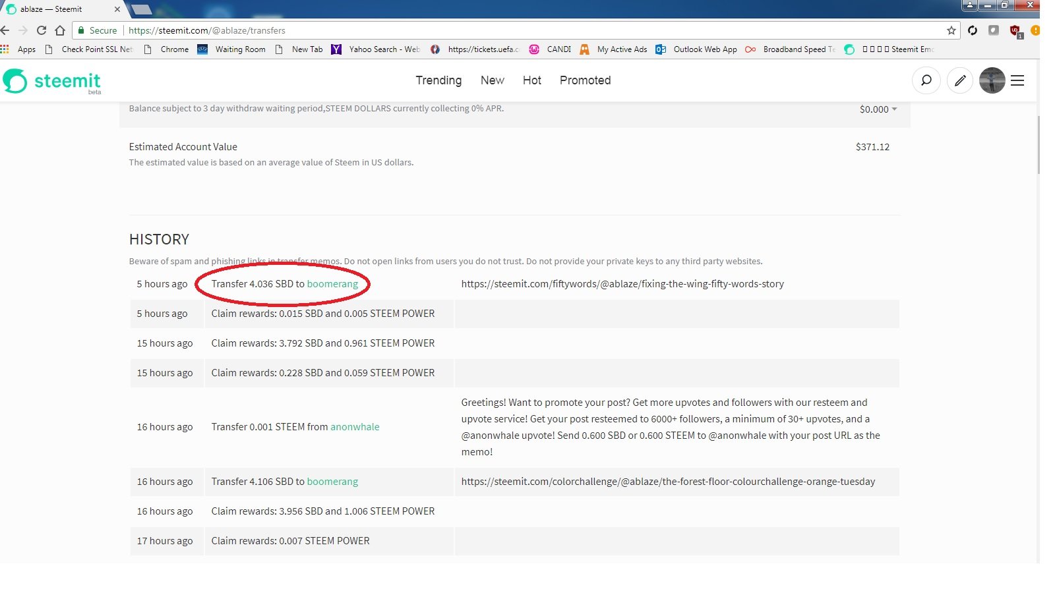The height and width of the screenshot is (593, 1055).
Task: Click the Secure padlock indicator
Action: click(x=98, y=30)
